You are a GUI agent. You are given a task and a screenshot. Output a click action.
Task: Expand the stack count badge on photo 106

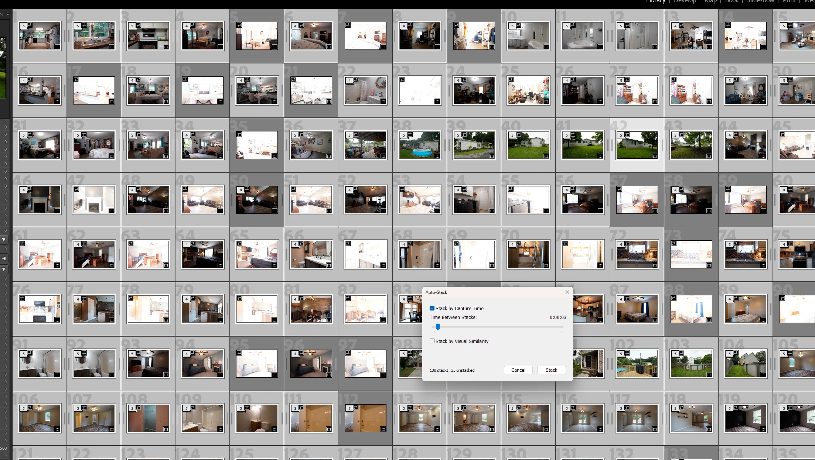click(x=24, y=408)
